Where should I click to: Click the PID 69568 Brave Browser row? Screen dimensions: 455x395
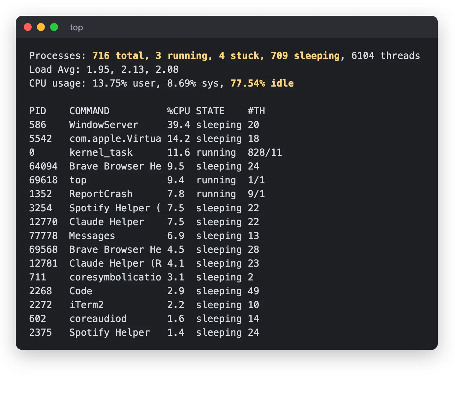pyautogui.click(x=144, y=250)
